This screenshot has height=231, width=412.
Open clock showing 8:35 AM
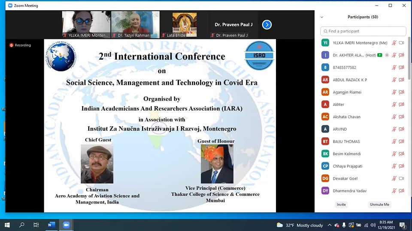tap(386, 225)
